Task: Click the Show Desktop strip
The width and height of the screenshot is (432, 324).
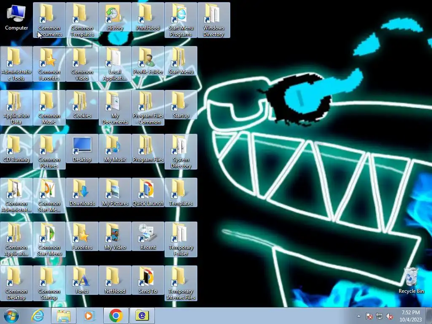Action: point(429,316)
